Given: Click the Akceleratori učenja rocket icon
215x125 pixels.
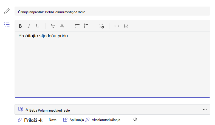Looking at the screenshot, I should pos(87,120).
